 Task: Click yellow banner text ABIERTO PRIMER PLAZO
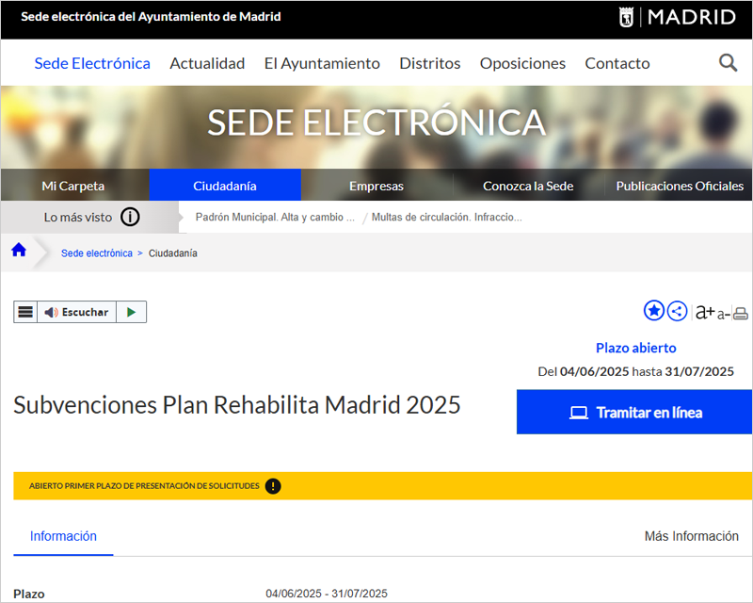click(x=144, y=486)
